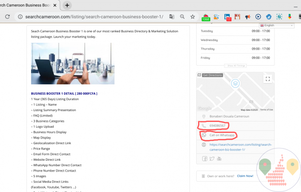Expand Show All Timings
This screenshot has height=192, width=301.
tap(236, 66)
